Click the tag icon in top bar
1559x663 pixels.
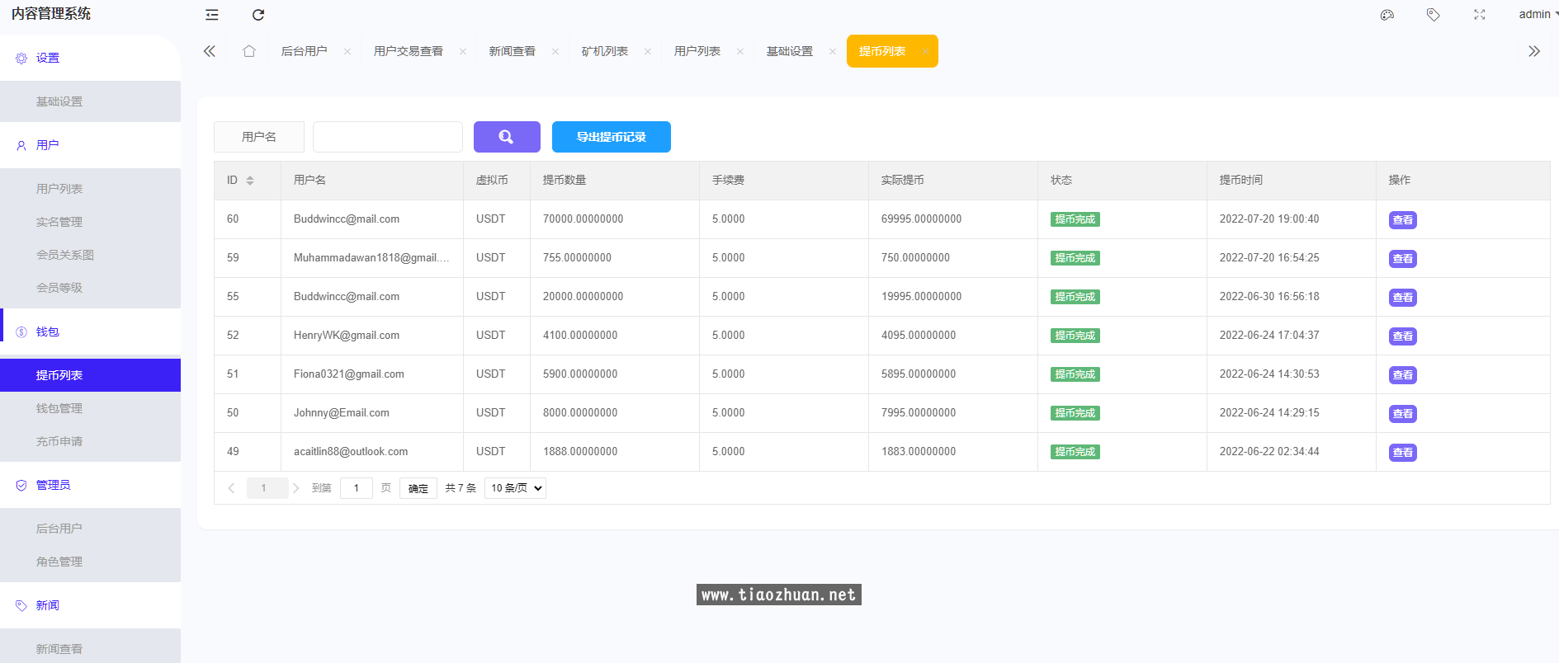tap(1434, 15)
